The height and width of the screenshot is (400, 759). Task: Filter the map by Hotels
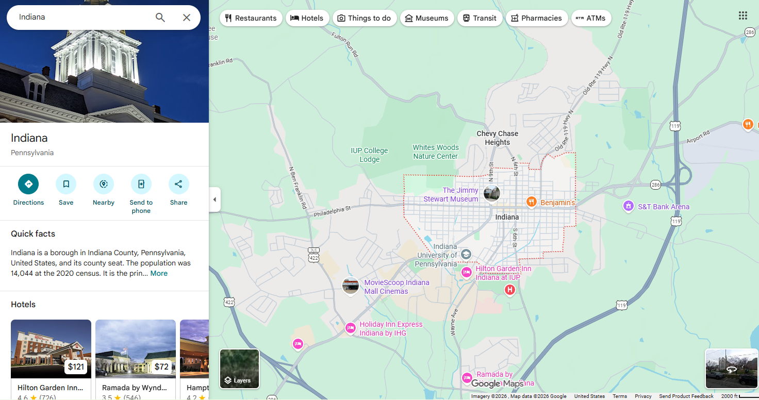click(307, 18)
